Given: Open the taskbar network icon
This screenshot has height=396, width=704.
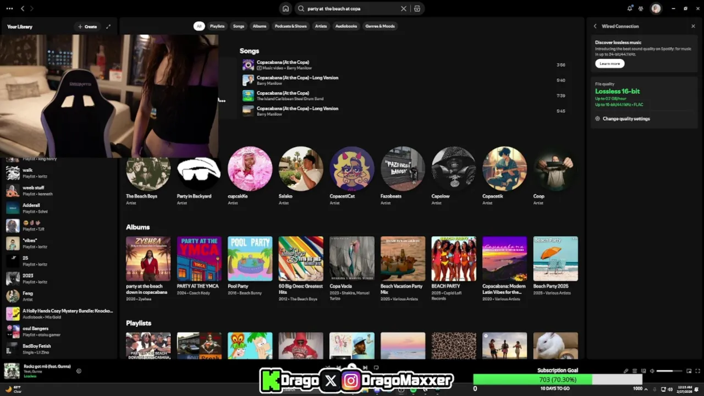Looking at the screenshot, I should (663, 389).
